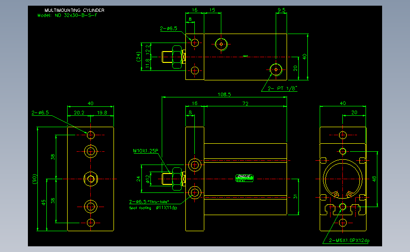This screenshot has width=410, height=252.
Task: Select the Model: ND 32x30-B-S-F label
Action: click(67, 15)
